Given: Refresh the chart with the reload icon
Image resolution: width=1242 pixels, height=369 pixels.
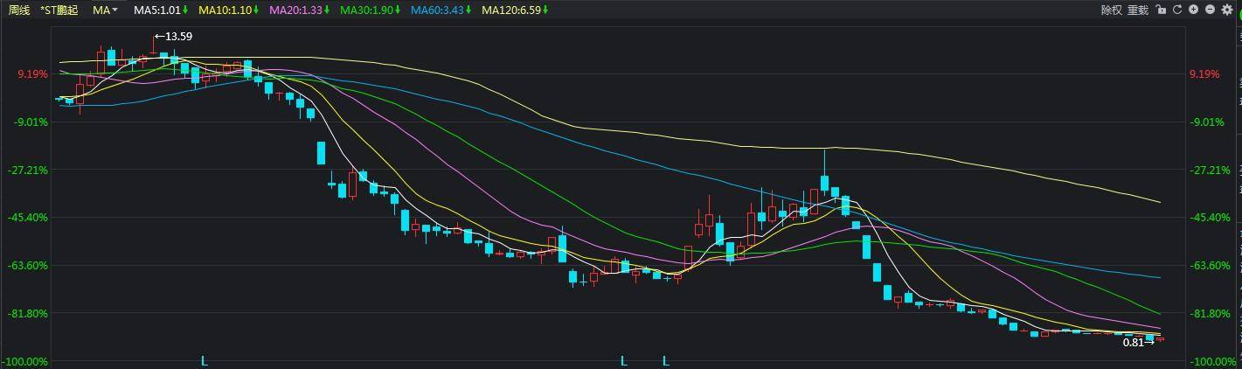Looking at the screenshot, I should tap(1177, 10).
